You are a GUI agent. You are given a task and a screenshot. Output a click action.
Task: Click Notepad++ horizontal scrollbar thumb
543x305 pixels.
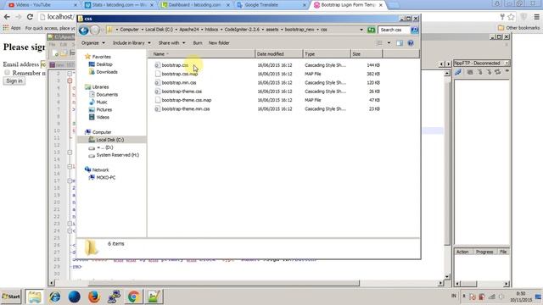(x=223, y=283)
